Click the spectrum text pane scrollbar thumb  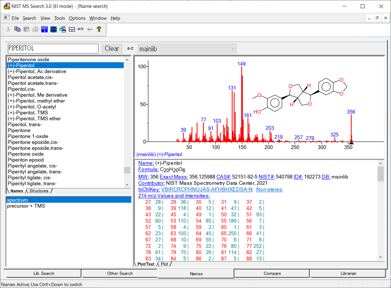[381, 174]
